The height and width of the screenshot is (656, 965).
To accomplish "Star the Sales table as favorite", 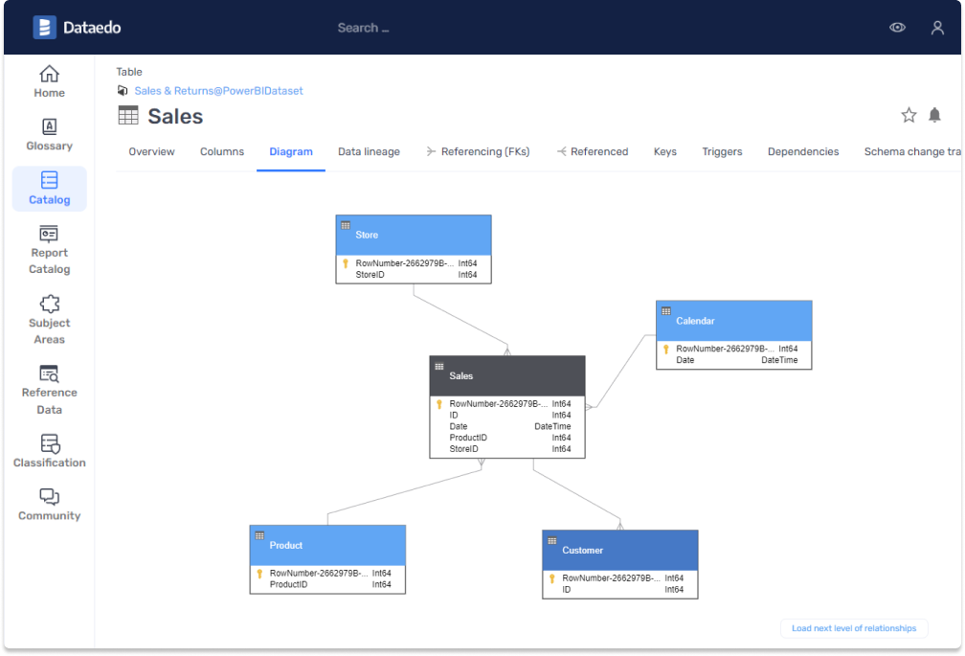I will point(909,116).
